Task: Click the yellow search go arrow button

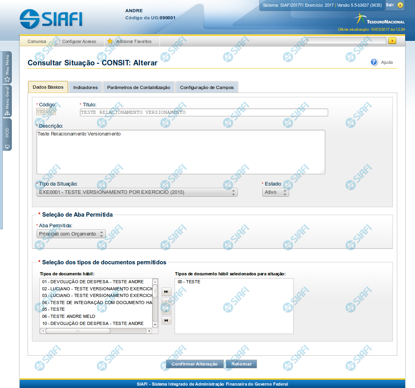Action: [392, 41]
